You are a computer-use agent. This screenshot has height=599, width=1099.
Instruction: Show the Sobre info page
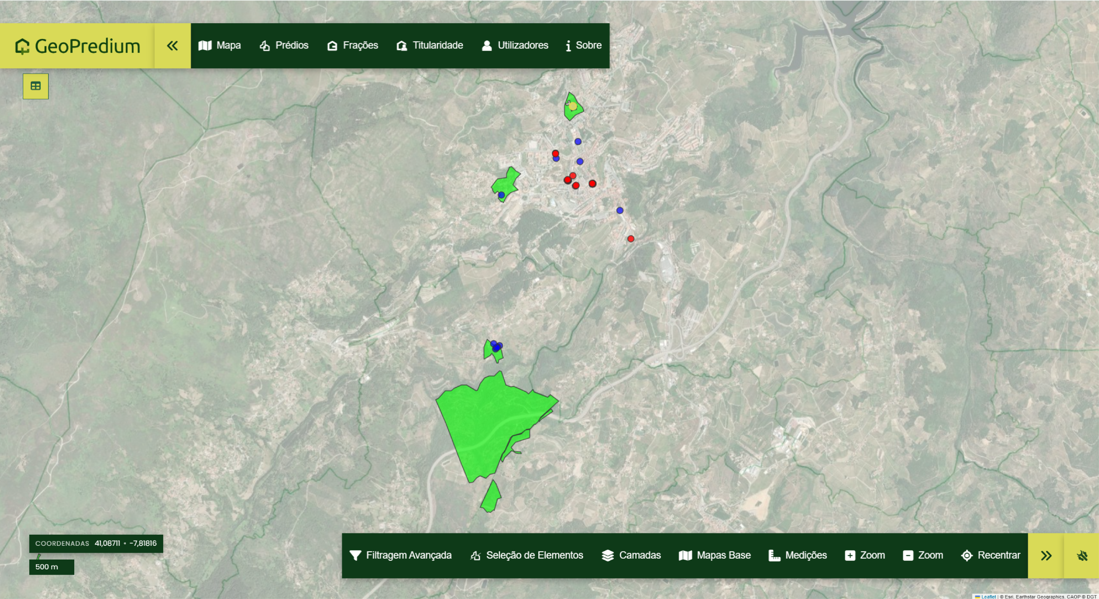[x=584, y=45]
